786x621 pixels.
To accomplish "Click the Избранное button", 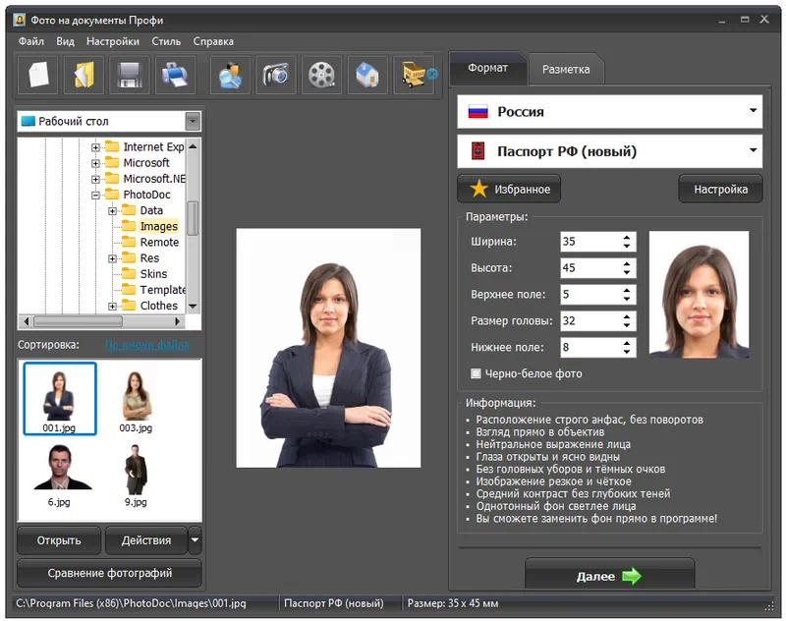I will pos(509,189).
